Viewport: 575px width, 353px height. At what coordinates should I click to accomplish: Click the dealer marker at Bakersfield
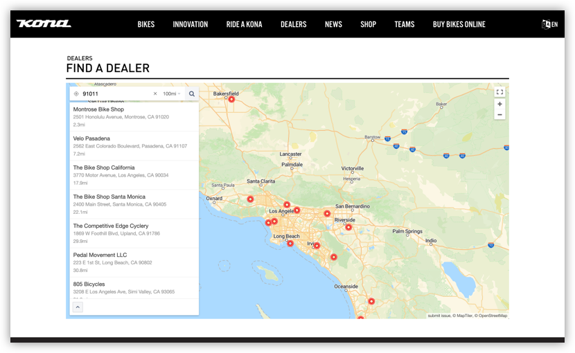tap(231, 100)
